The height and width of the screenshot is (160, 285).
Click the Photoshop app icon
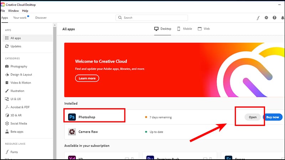tap(72, 117)
